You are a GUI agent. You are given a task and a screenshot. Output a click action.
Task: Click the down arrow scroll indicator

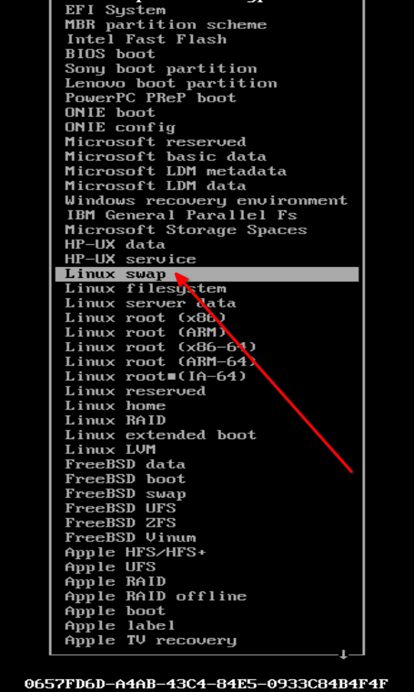(343, 655)
